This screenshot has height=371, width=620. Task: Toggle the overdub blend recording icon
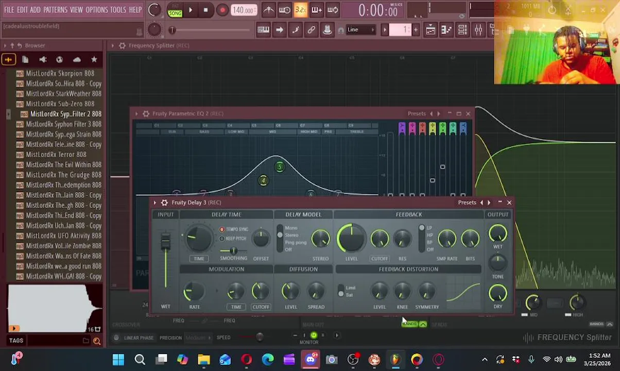(317, 10)
